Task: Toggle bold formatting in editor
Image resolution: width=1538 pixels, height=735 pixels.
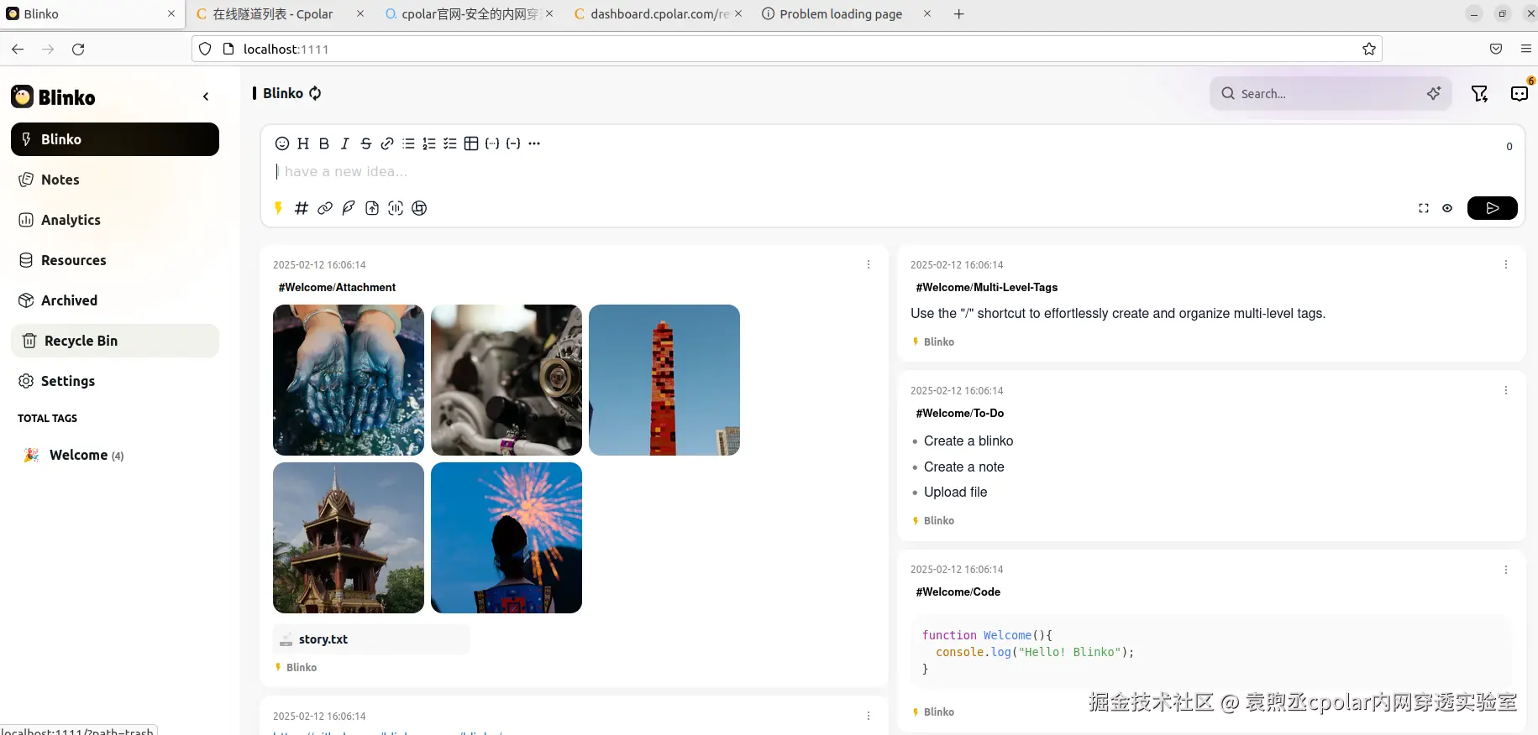Action: pos(324,143)
